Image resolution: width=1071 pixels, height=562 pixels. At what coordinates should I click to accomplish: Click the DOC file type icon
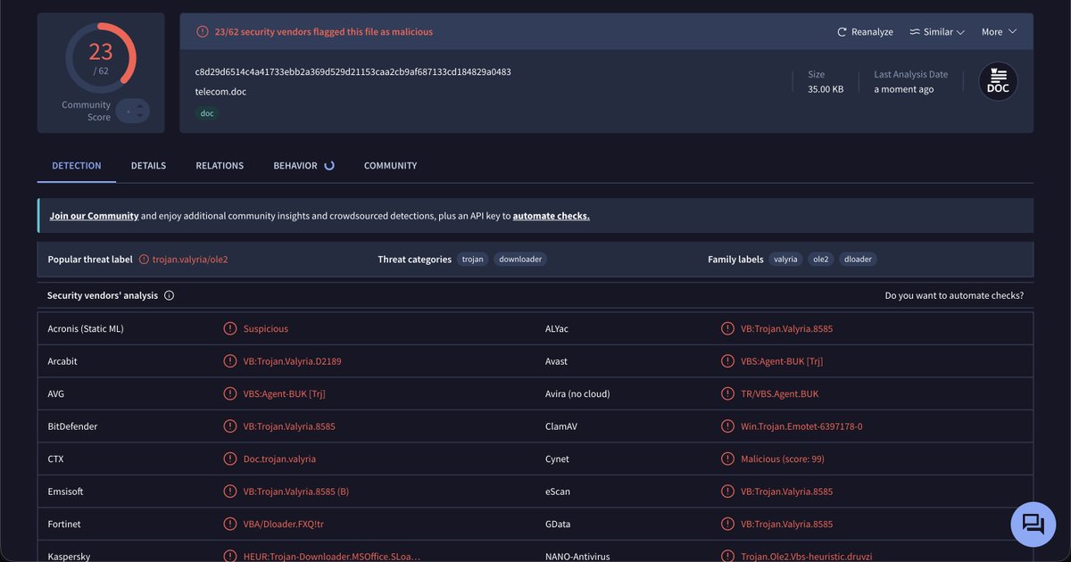coord(998,81)
